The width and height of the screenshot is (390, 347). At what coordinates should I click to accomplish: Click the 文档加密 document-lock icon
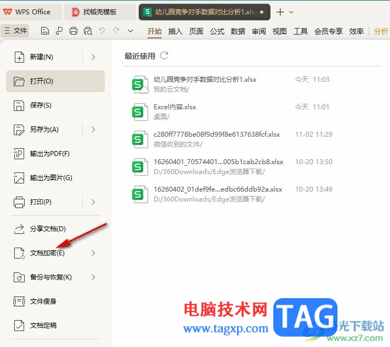(19, 253)
